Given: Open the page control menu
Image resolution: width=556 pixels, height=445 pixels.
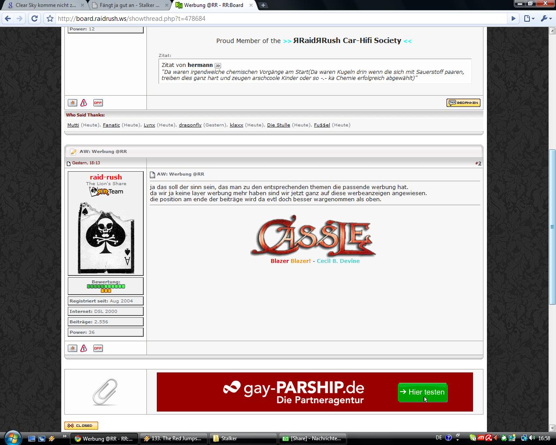Looking at the screenshot, I should (529, 19).
